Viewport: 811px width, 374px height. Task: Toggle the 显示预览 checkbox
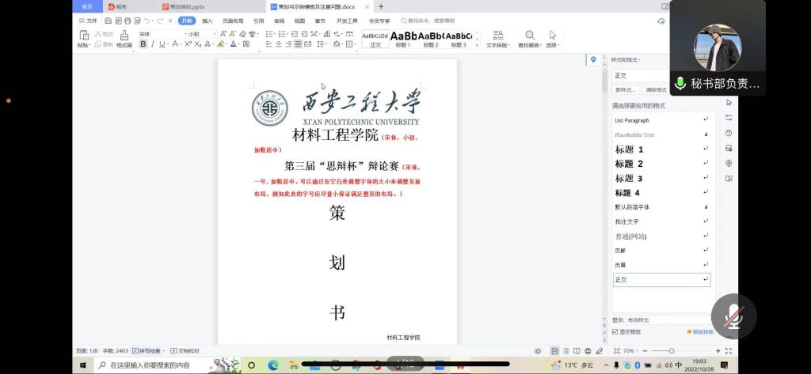615,331
